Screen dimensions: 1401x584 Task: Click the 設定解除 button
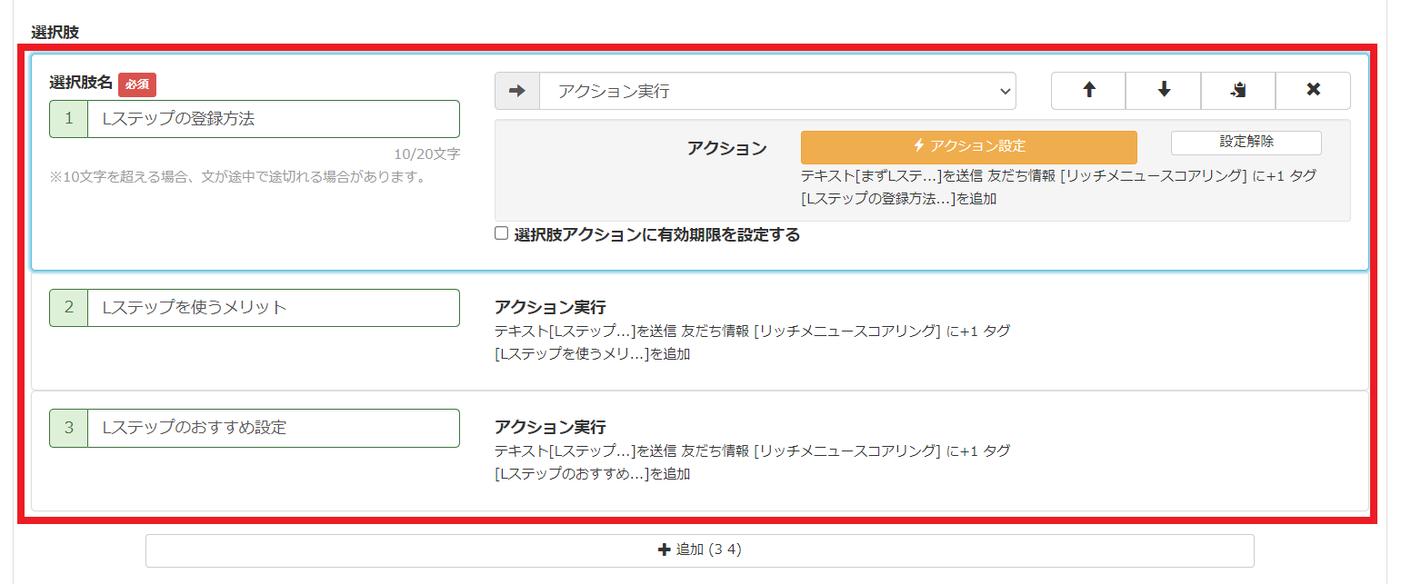(x=1246, y=143)
